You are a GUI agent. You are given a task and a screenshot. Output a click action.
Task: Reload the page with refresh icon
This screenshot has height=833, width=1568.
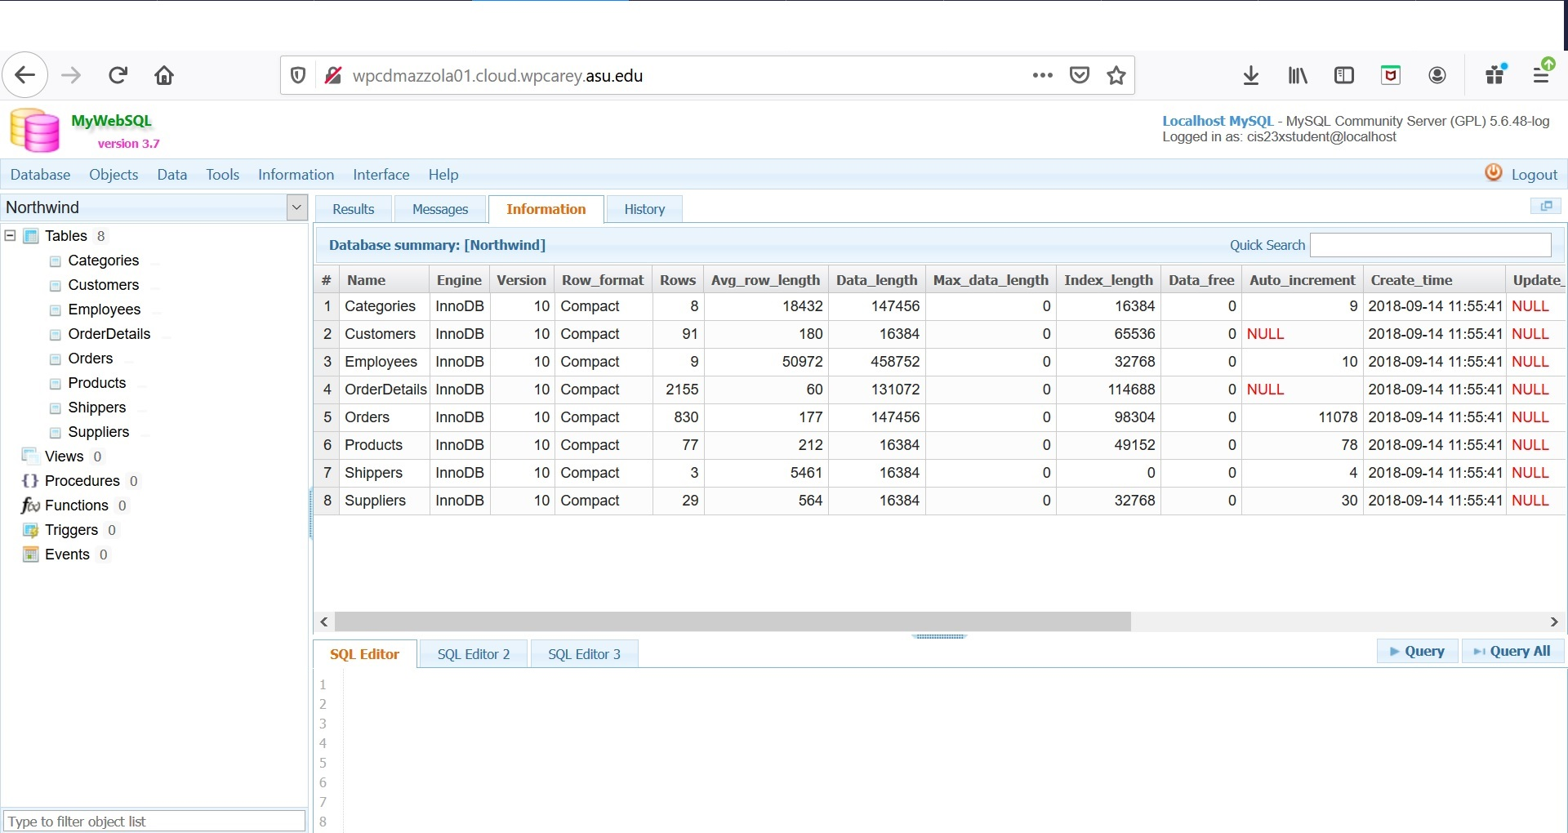118,76
